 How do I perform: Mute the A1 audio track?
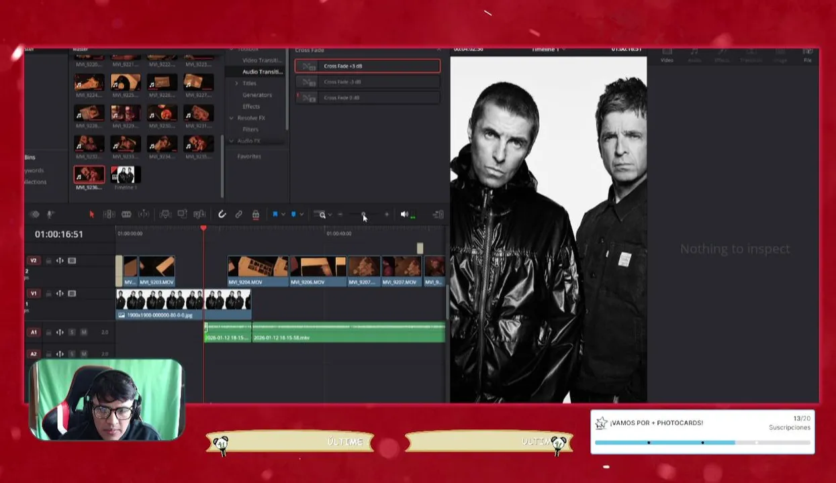84,332
